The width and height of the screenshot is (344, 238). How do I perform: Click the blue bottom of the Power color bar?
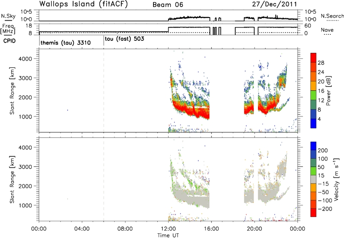pyautogui.click(x=313, y=124)
